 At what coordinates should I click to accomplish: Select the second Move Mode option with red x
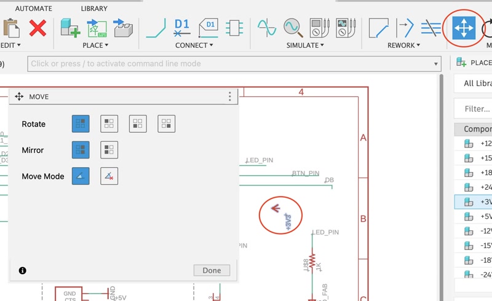[109, 176]
